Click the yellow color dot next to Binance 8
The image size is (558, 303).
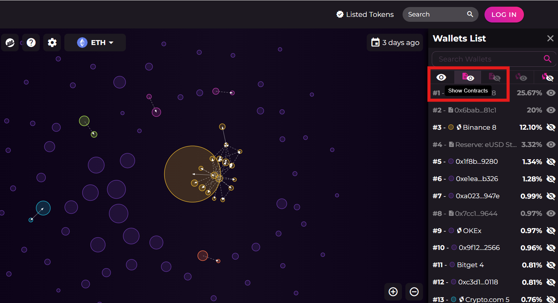pyautogui.click(x=451, y=127)
